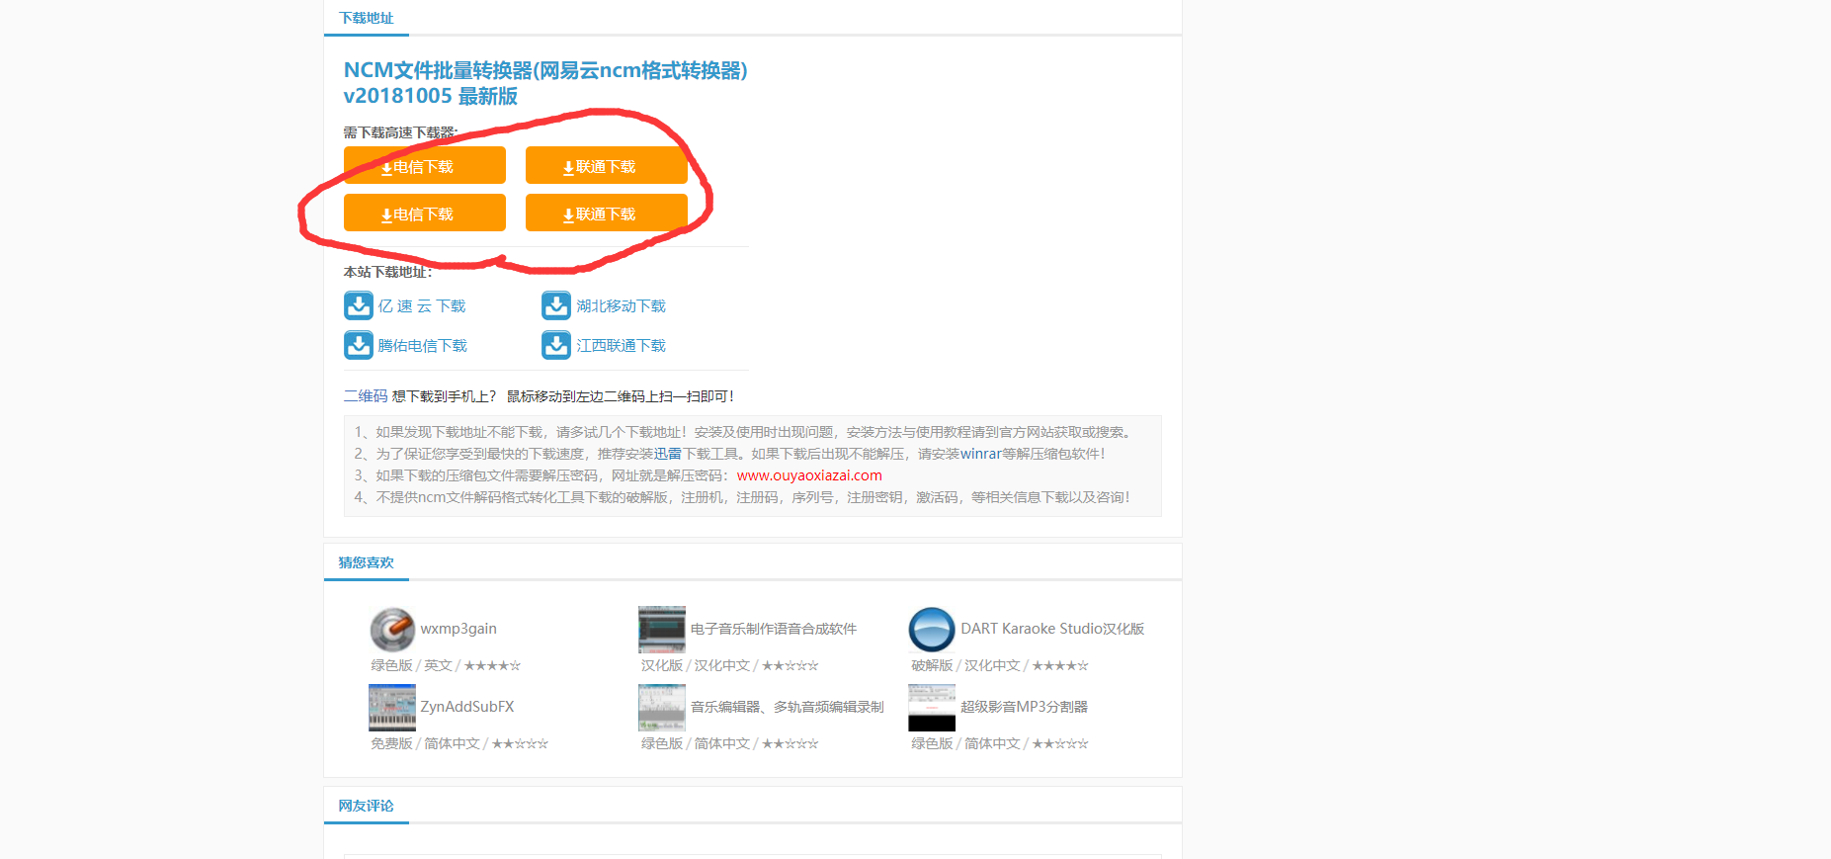Screen dimensions: 1831x859
Task: Open the ZynAddSubFX thumbnail image
Action: pos(392,708)
